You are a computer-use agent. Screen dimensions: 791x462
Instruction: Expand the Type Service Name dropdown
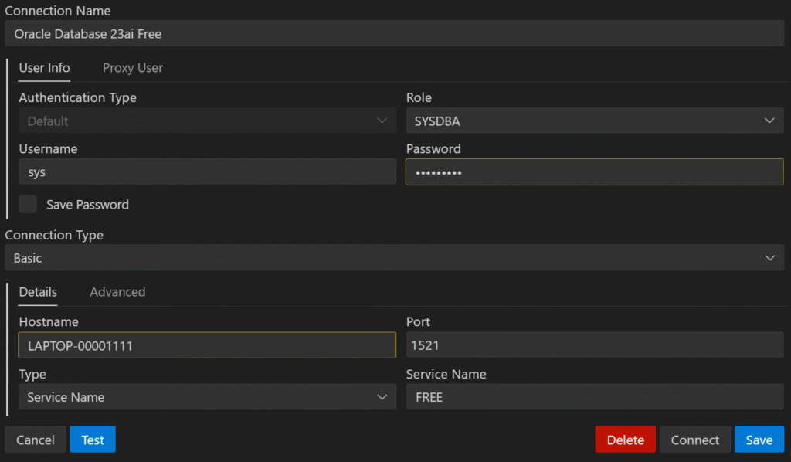click(x=207, y=397)
